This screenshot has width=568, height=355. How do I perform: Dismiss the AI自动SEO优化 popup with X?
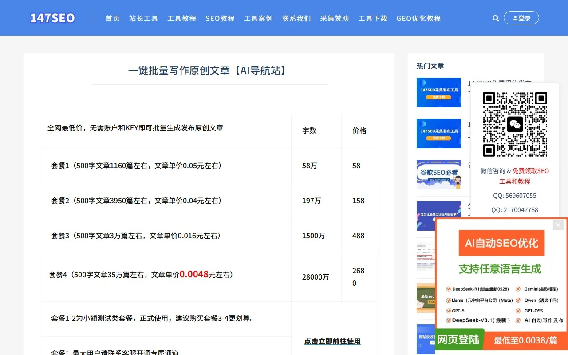click(x=558, y=225)
